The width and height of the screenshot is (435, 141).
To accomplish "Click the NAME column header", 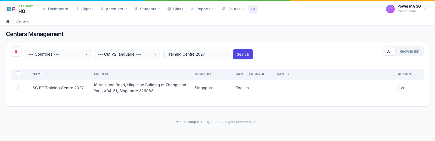I will [x=38, y=74].
